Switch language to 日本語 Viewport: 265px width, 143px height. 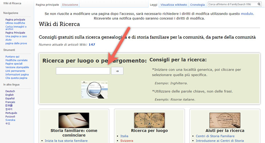9,106
